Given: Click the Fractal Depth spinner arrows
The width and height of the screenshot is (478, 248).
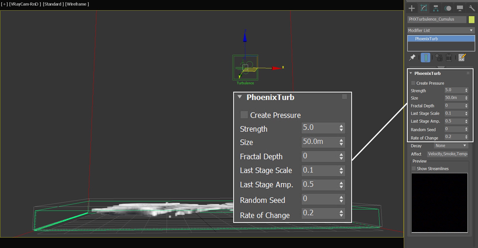Looking at the screenshot, I should 466,106.
